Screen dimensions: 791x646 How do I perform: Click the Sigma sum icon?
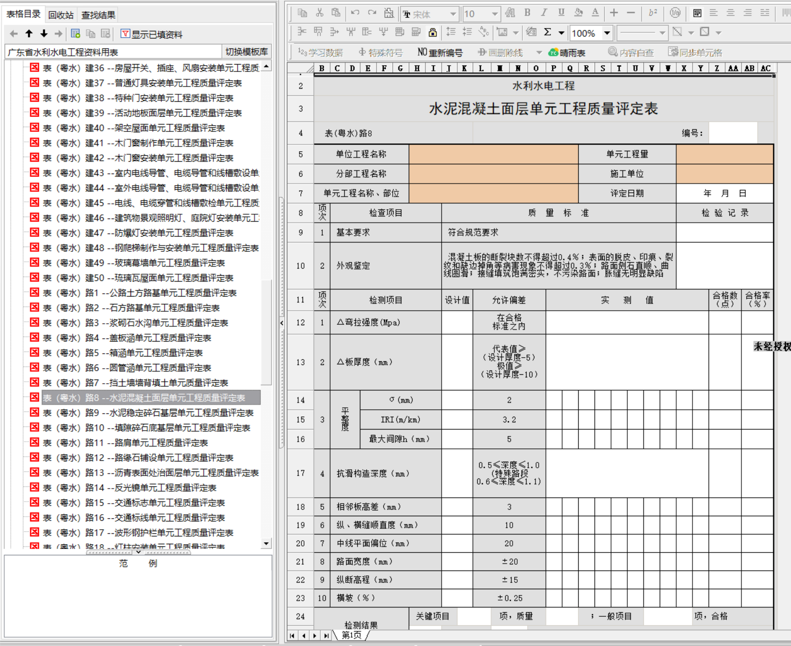click(x=547, y=32)
